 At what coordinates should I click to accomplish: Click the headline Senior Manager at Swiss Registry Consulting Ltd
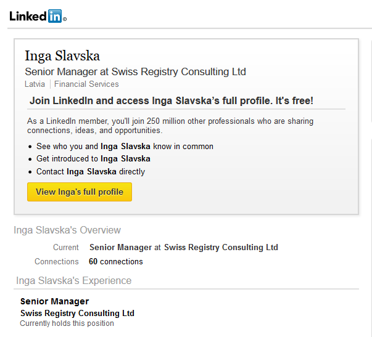coord(136,71)
